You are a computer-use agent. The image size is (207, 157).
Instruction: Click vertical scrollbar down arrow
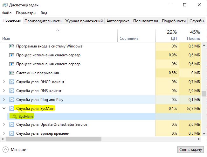204,133
